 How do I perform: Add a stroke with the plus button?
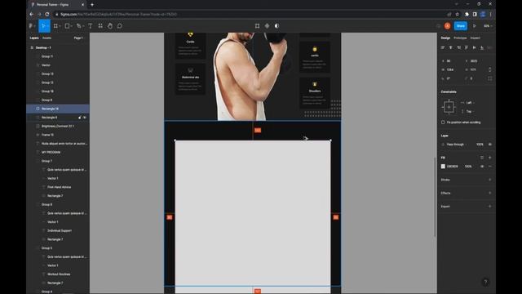pyautogui.click(x=489, y=180)
